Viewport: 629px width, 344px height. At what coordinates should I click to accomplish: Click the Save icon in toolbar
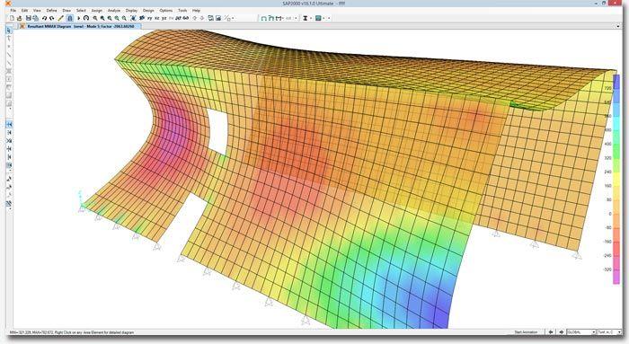coord(29,18)
